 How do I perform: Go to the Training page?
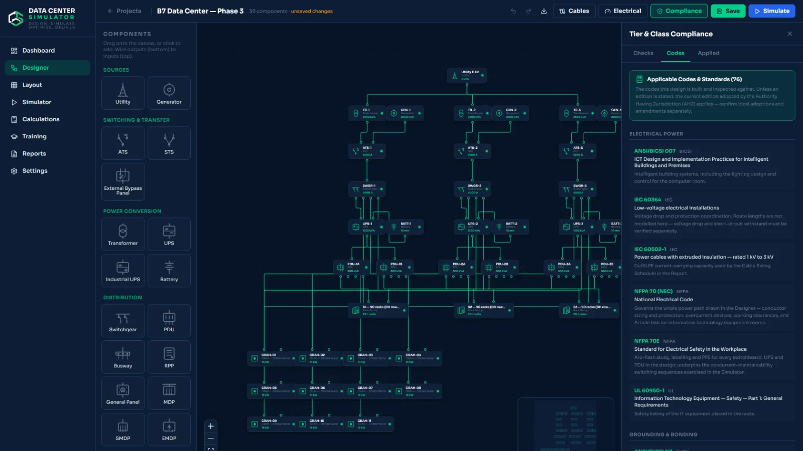(48, 136)
